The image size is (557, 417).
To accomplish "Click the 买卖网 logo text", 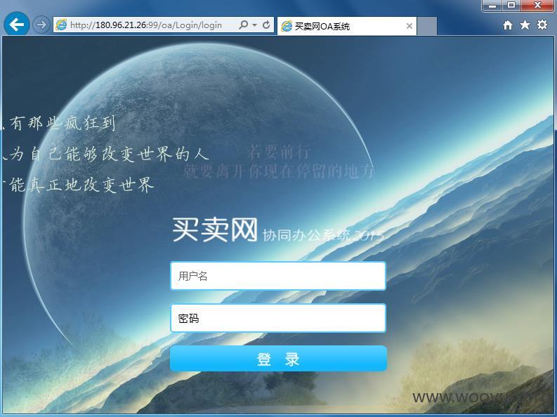I will tap(215, 230).
